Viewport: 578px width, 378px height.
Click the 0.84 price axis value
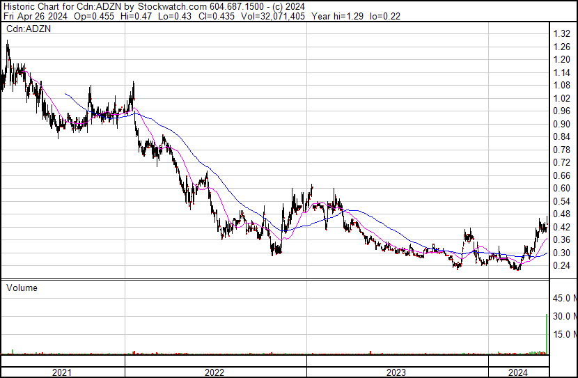pyautogui.click(x=562, y=136)
